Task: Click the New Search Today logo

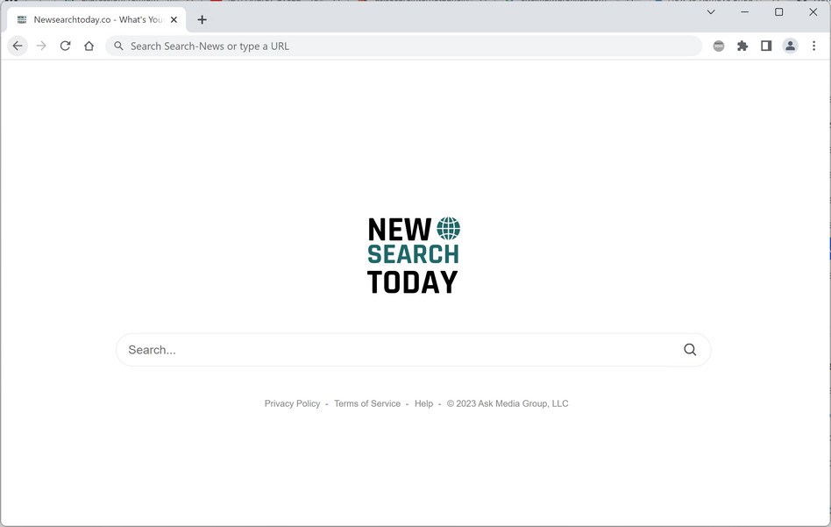Action: point(414,255)
